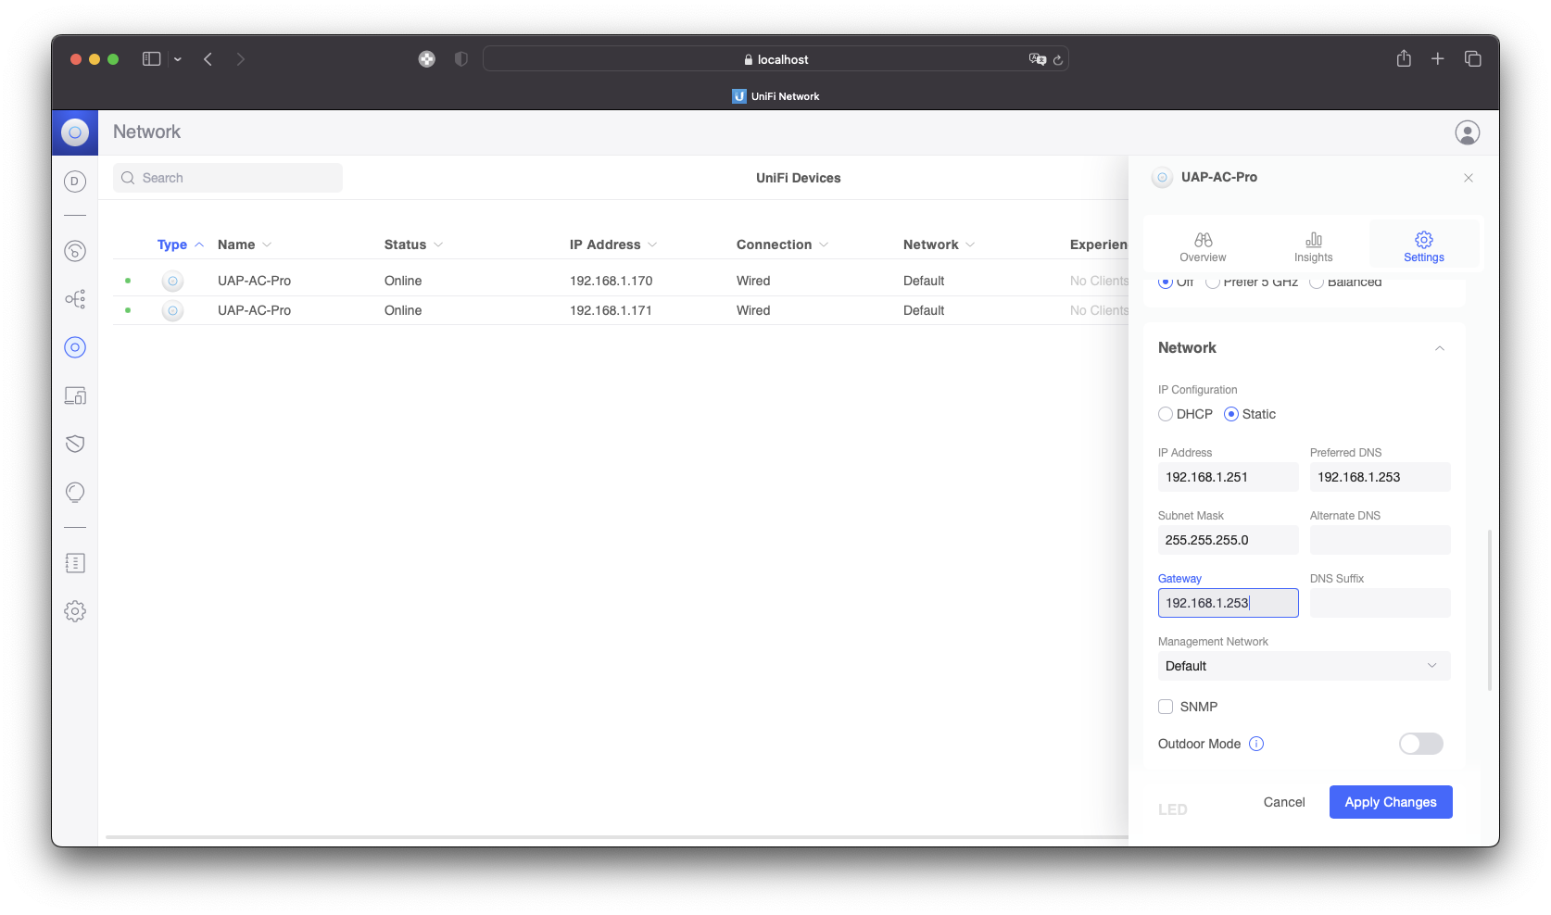Screen dimensions: 1551x915
Task: Select the DHCP radio button
Action: 1166,414
